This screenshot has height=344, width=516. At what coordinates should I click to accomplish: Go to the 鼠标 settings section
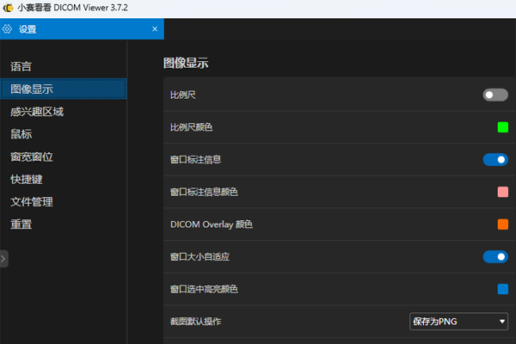click(63, 134)
